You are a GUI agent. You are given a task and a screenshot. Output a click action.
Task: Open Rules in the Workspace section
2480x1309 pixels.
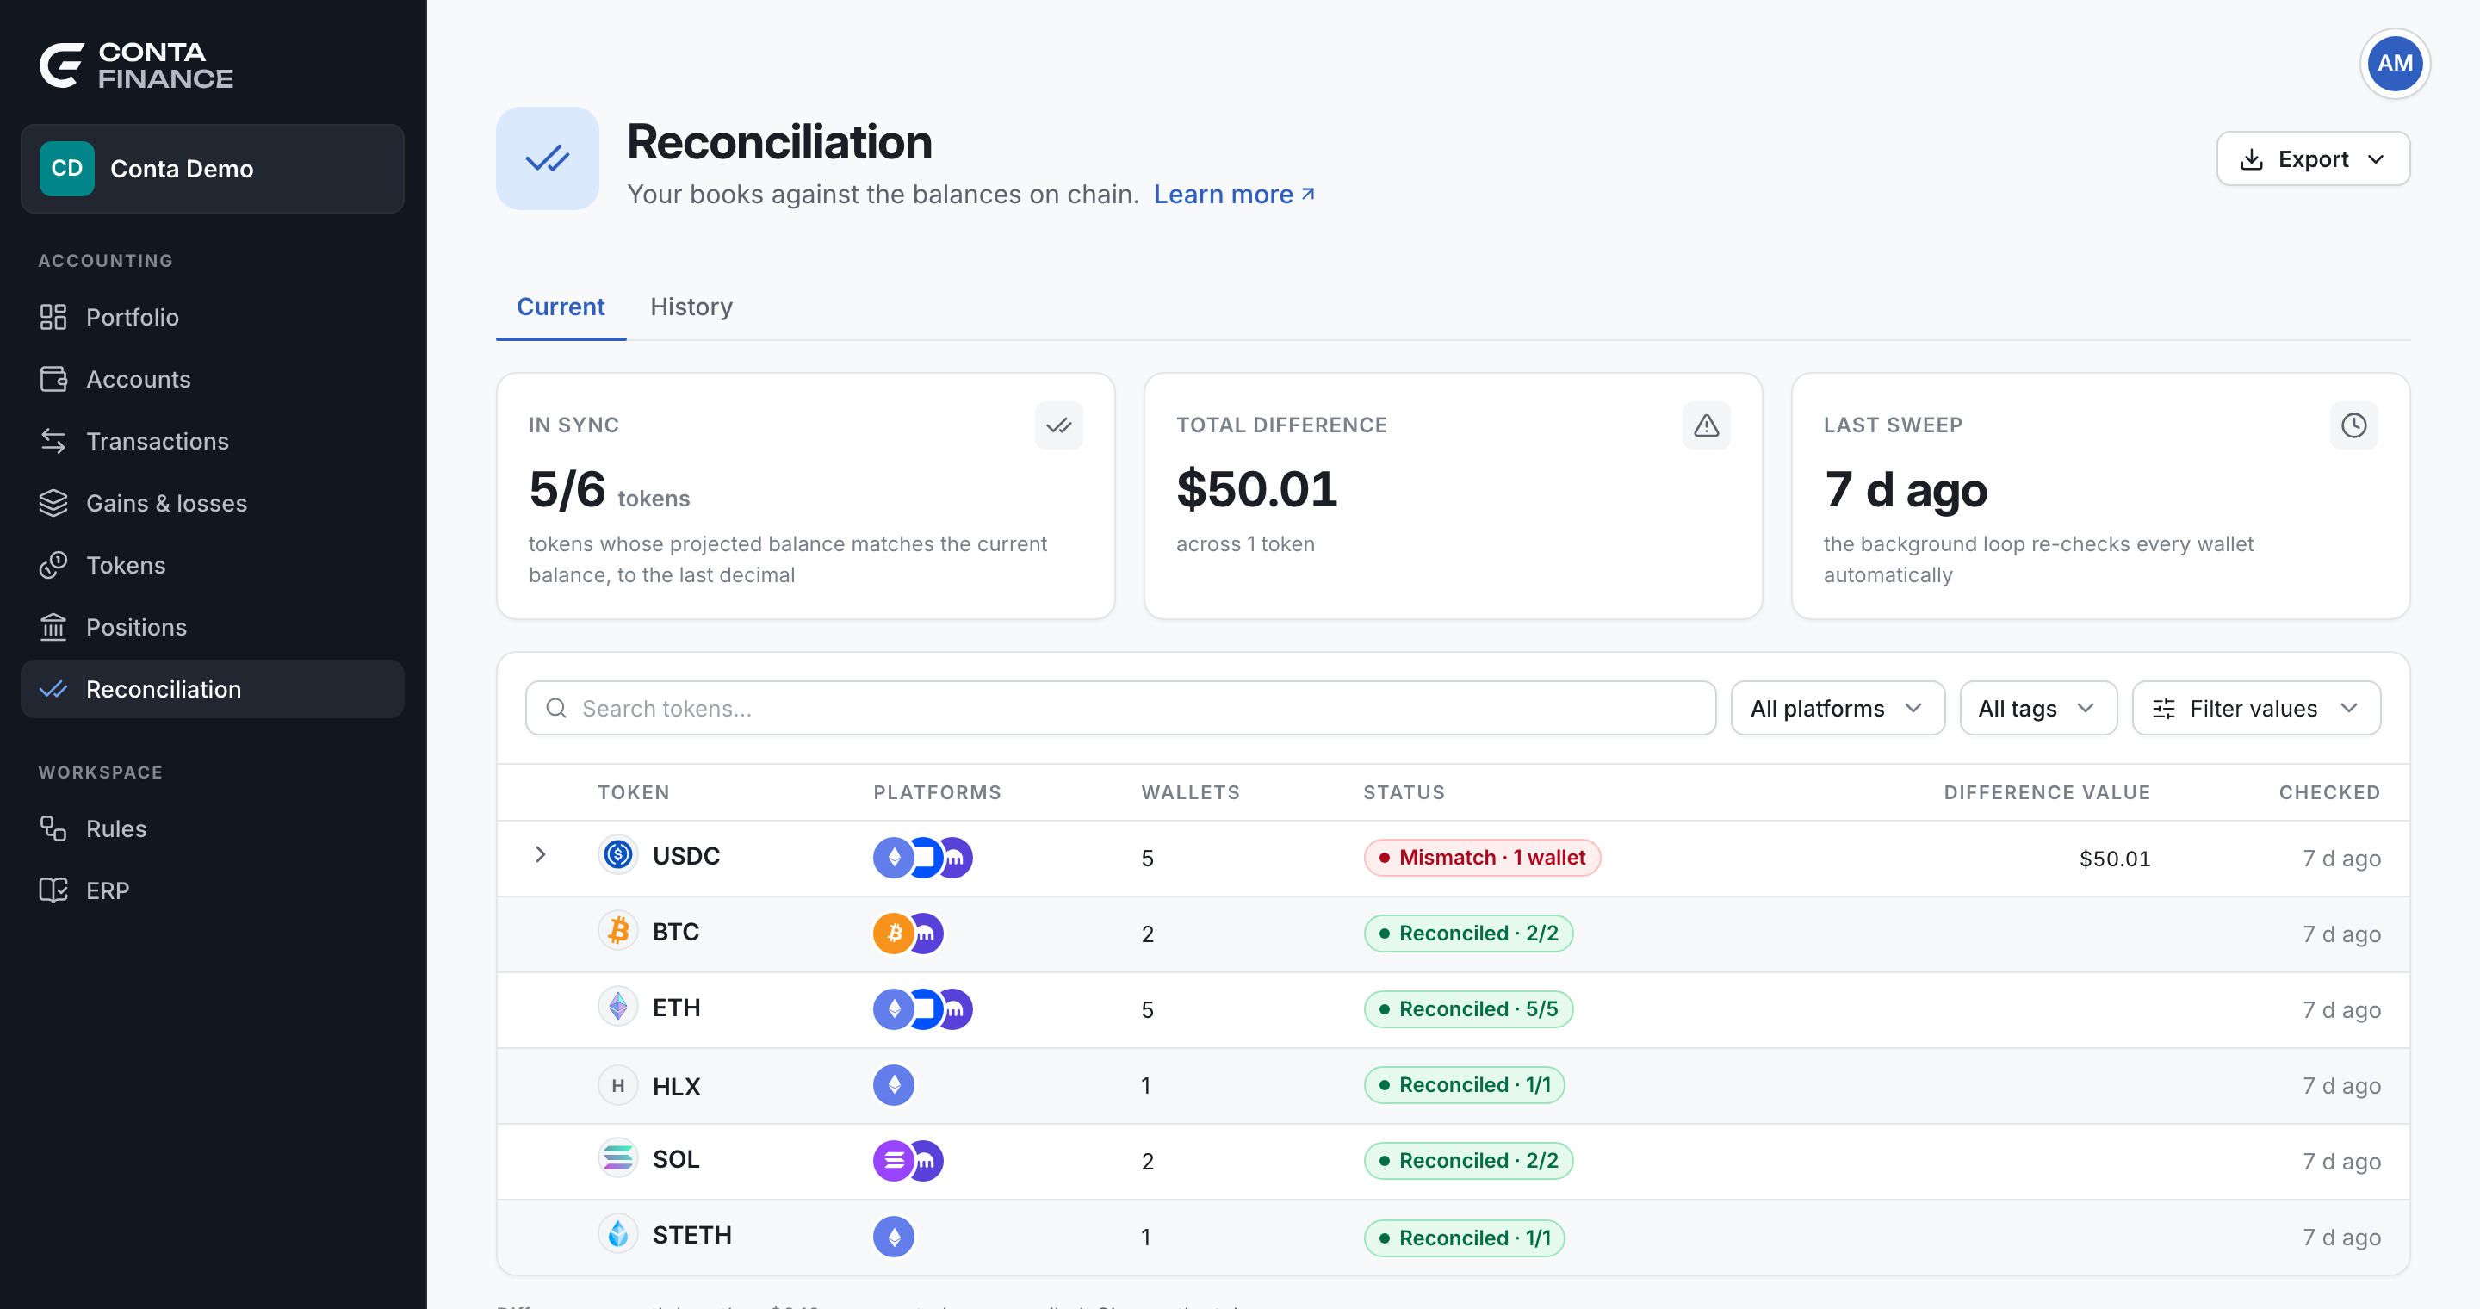tap(212, 828)
